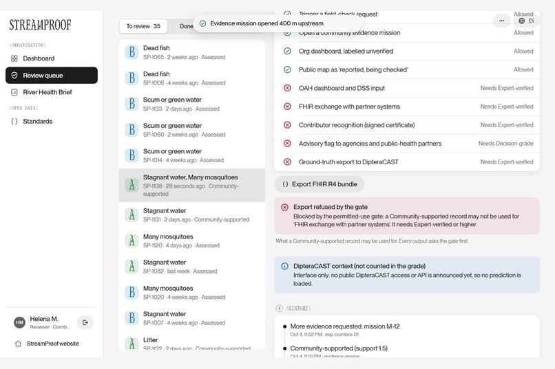Click the Standards braces icon
The image size is (555, 369).
(14, 121)
